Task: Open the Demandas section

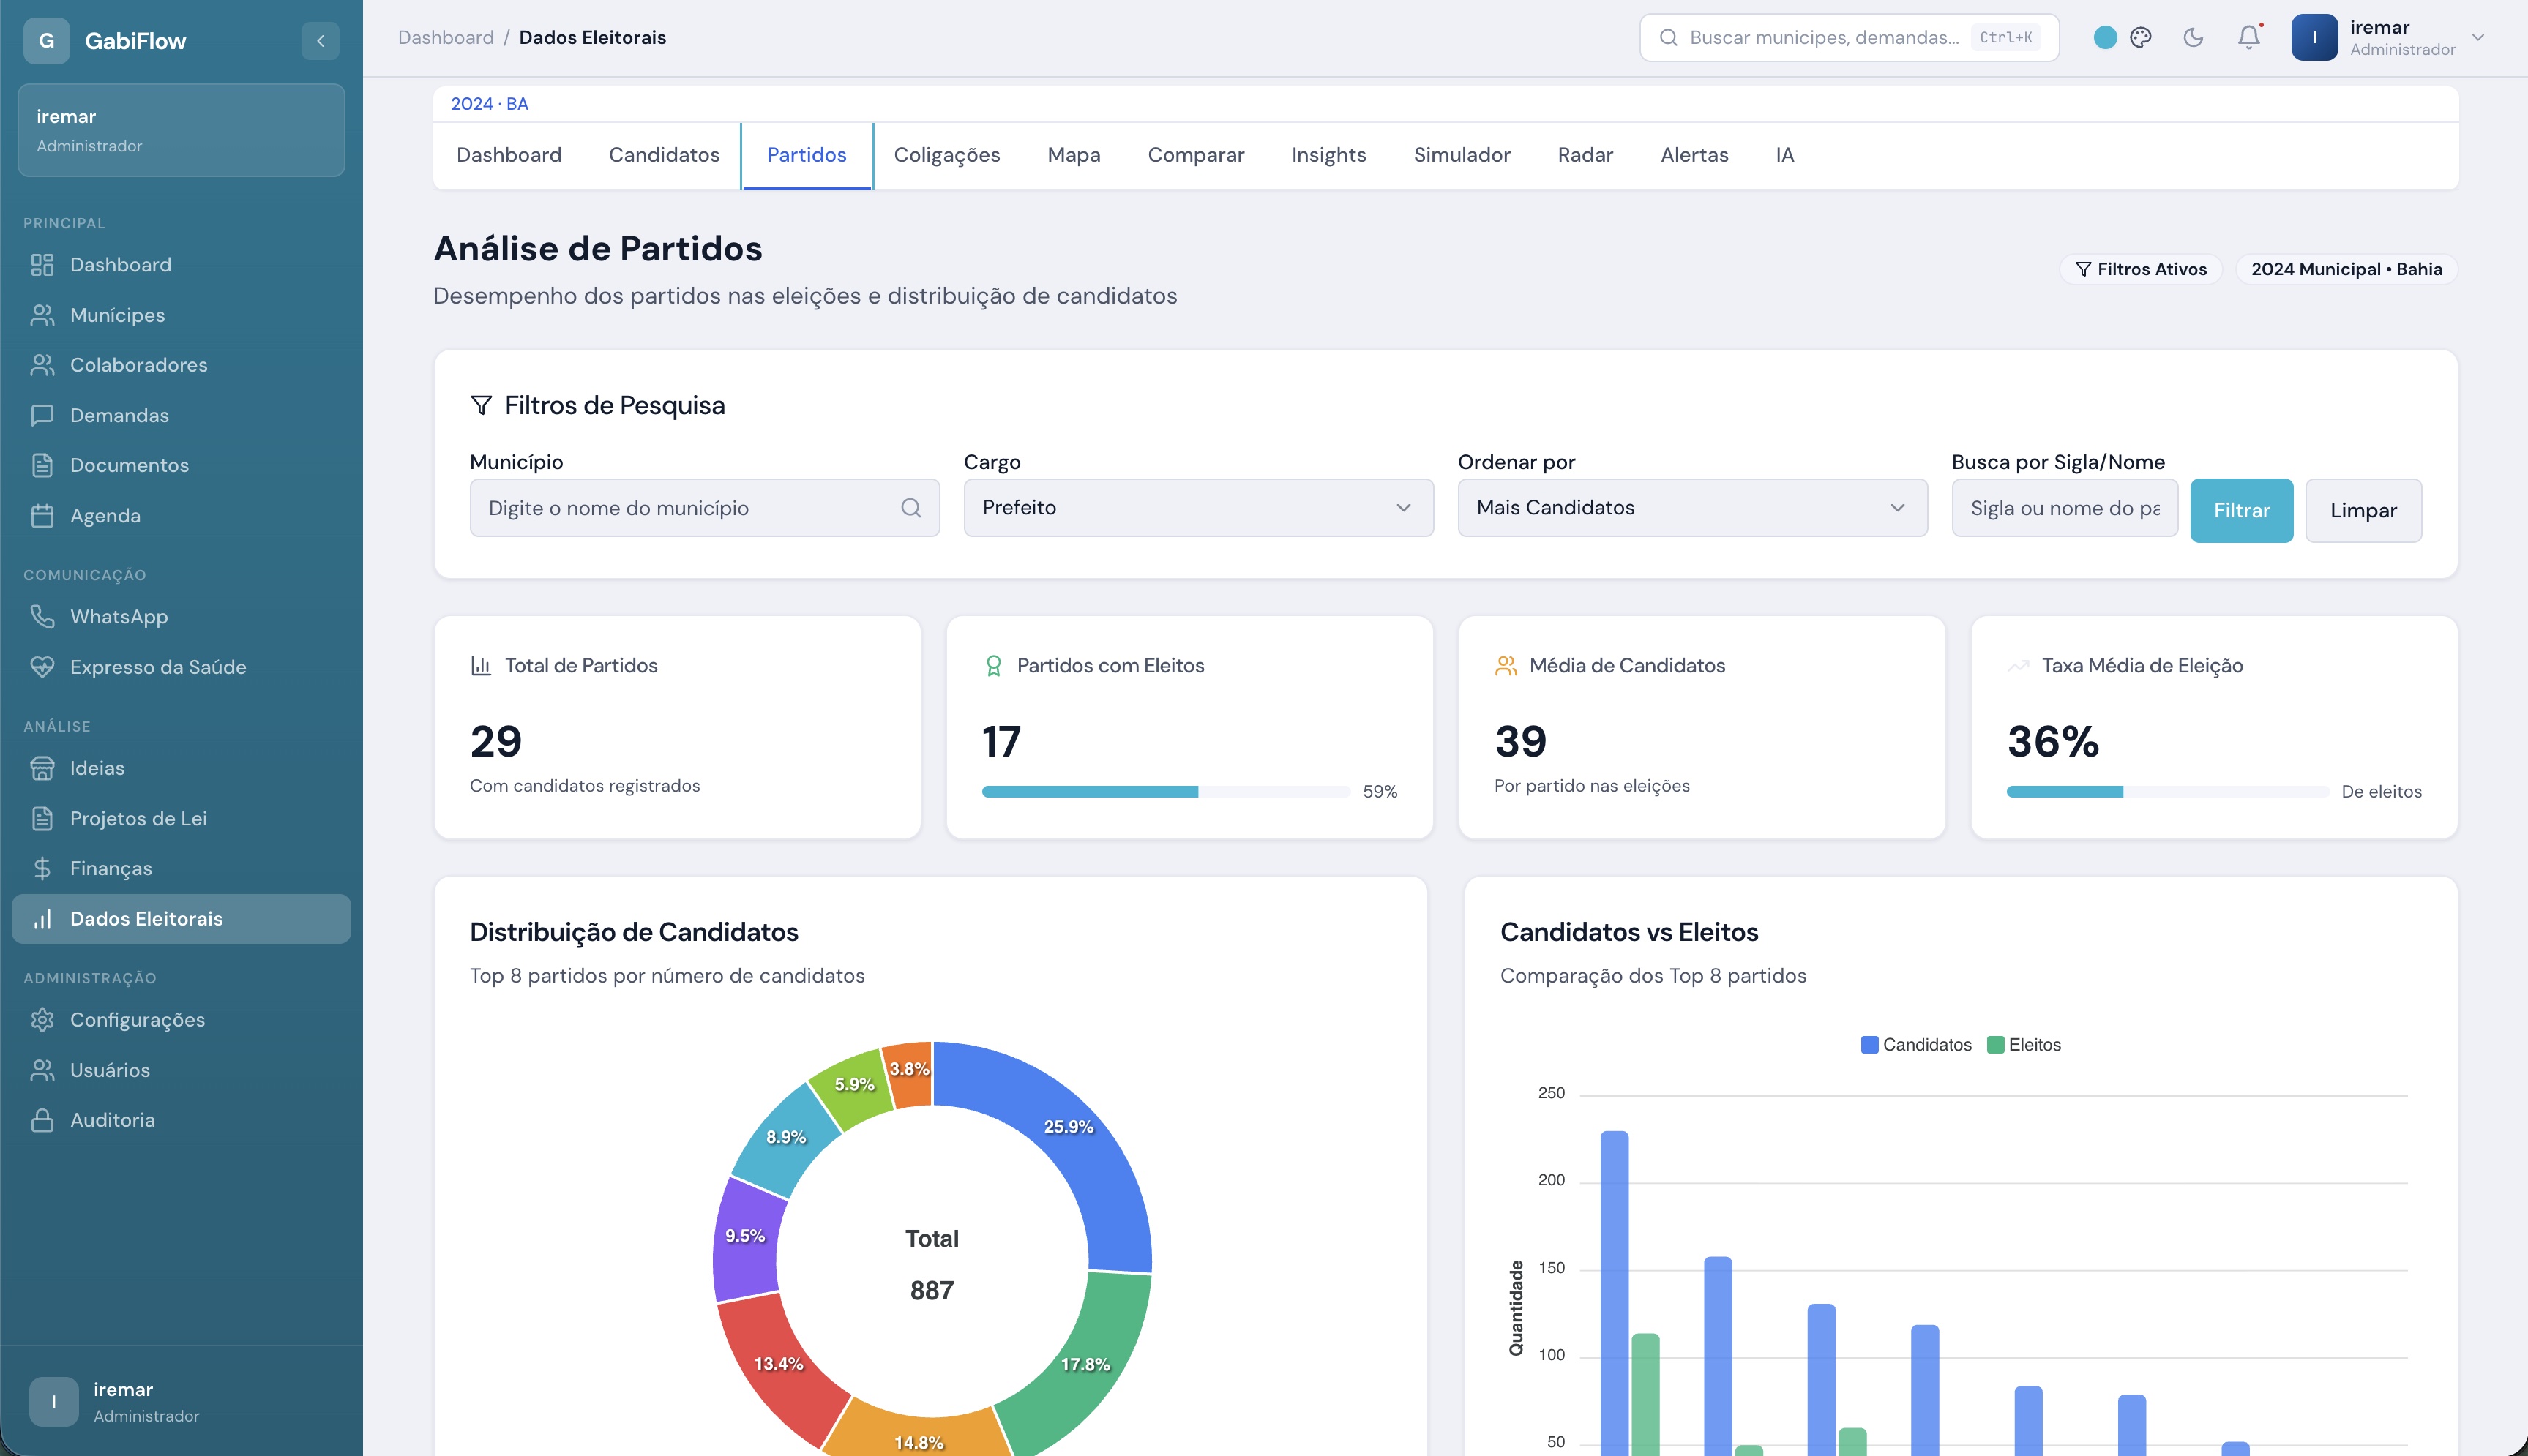Action: pyautogui.click(x=181, y=415)
